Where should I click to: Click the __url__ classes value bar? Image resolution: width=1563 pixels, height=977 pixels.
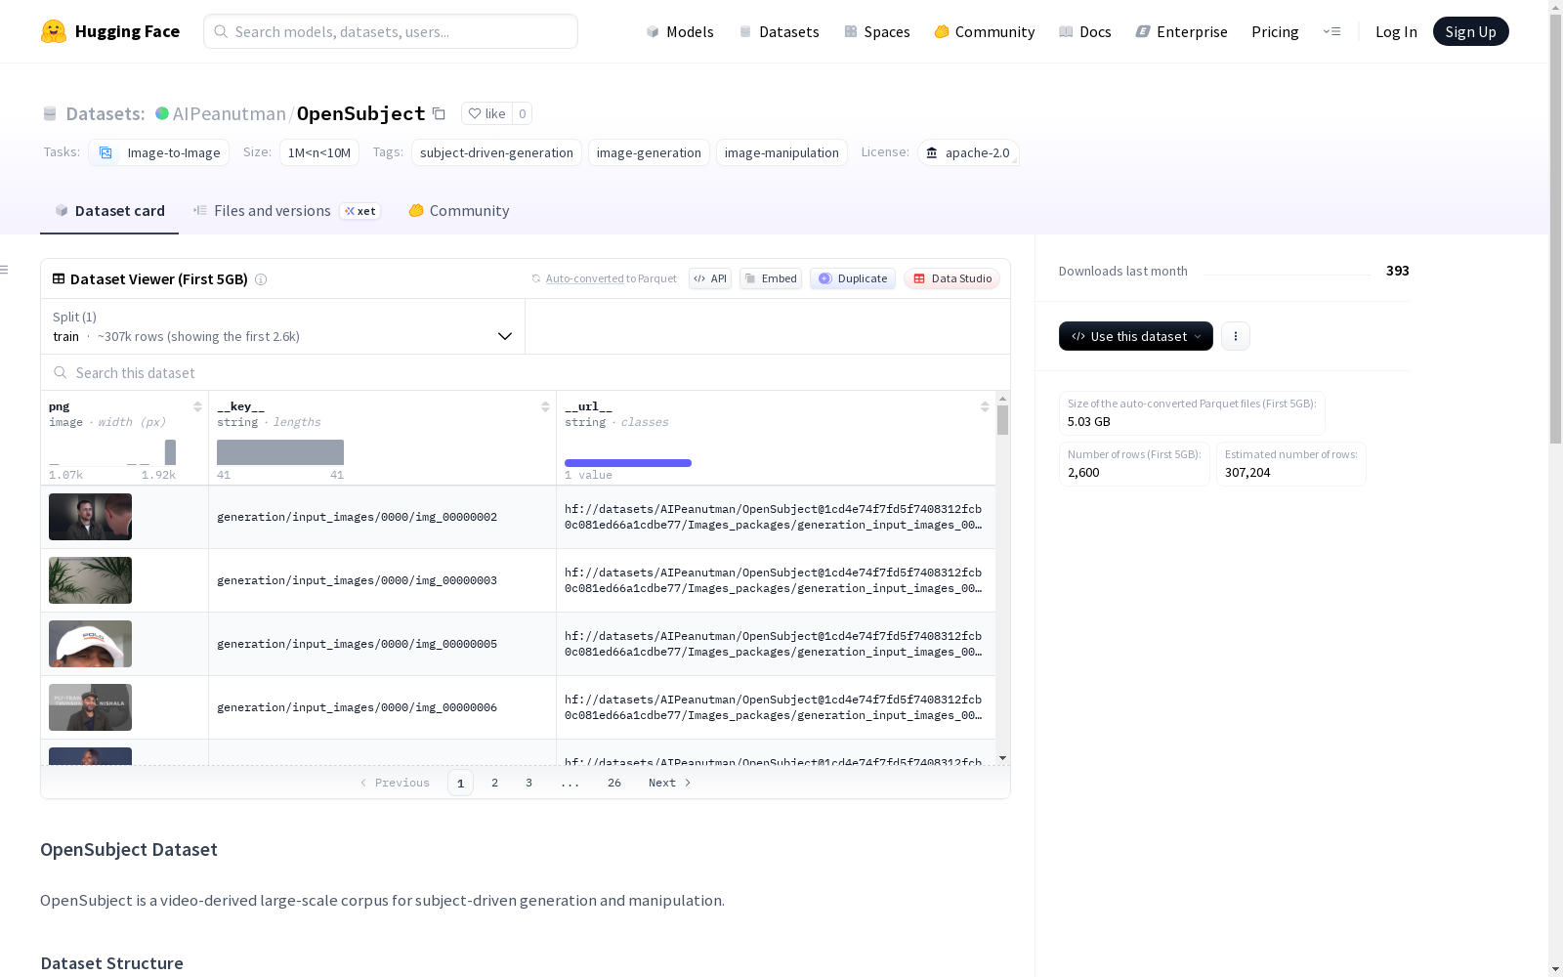tap(628, 463)
